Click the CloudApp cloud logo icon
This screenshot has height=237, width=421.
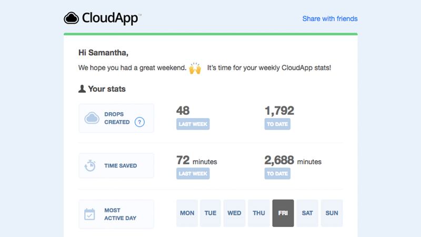point(71,18)
